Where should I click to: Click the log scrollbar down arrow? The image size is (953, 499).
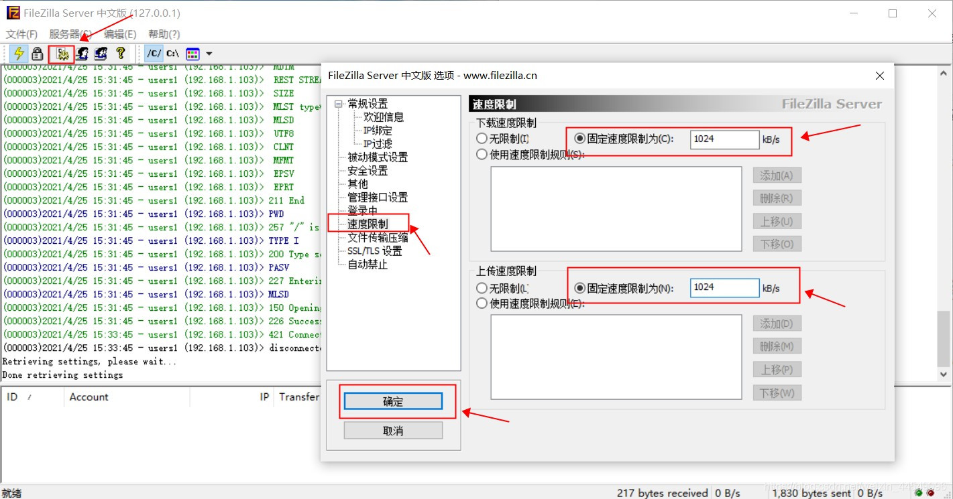(944, 374)
